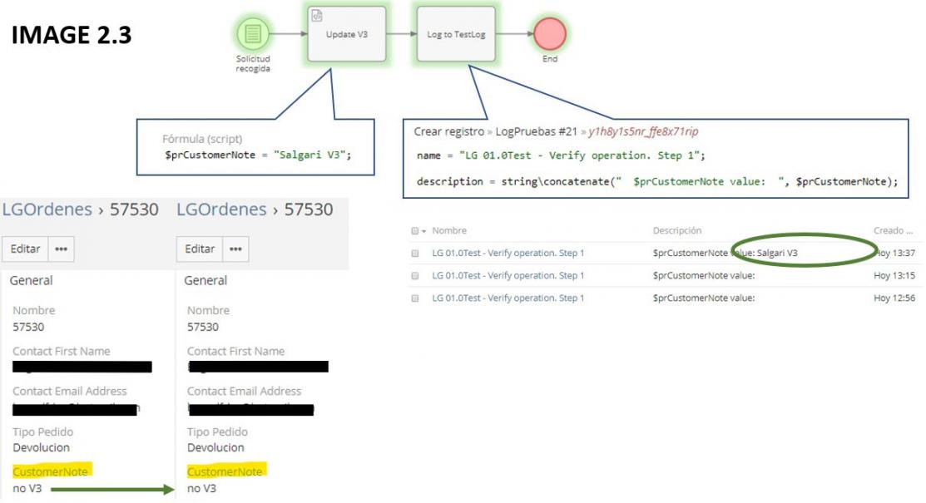
Task: Click General section heading in left panel
Action: 32,280
